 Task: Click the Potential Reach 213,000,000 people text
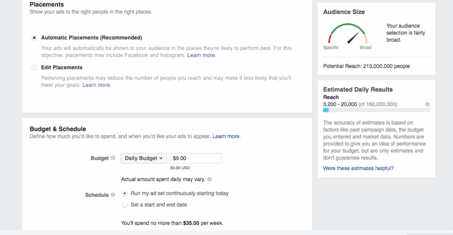click(x=366, y=66)
